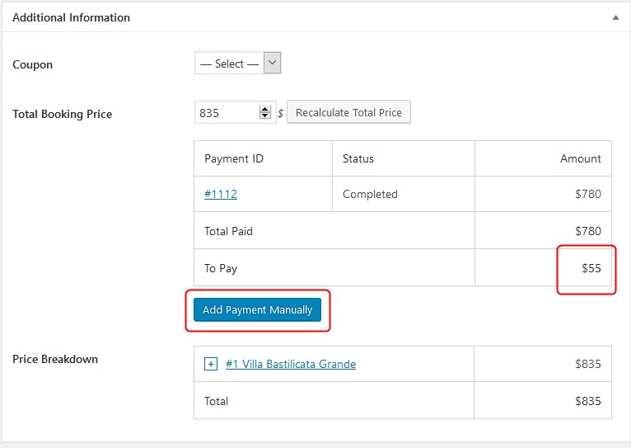
Task: Select the Completed status cell
Action: [x=370, y=195]
